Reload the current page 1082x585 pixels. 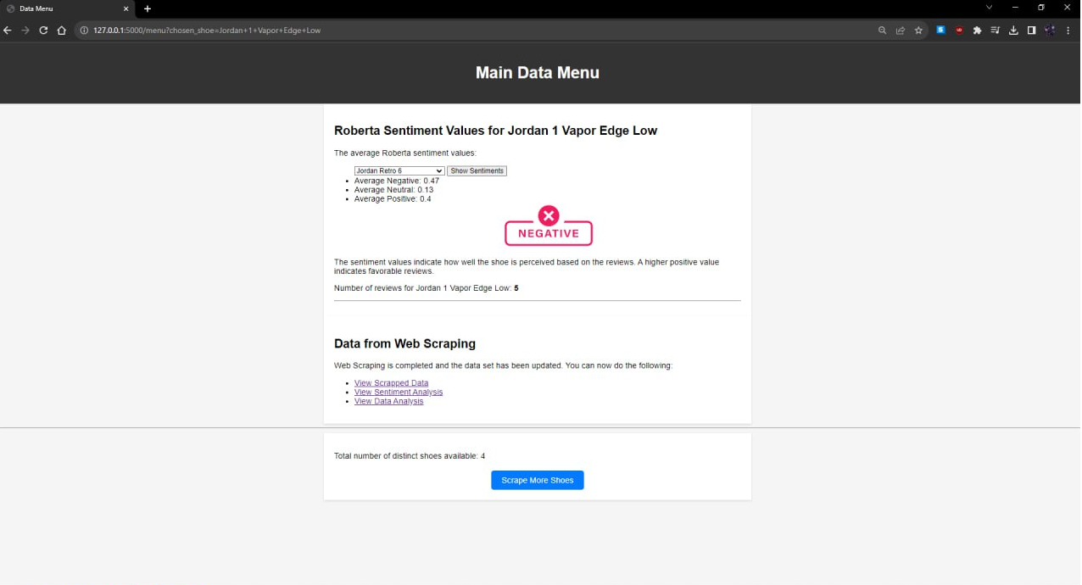pyautogui.click(x=43, y=31)
